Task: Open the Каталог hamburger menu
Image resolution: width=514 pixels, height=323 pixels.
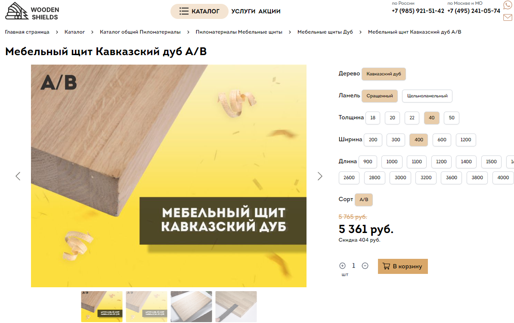Action: pyautogui.click(x=199, y=11)
